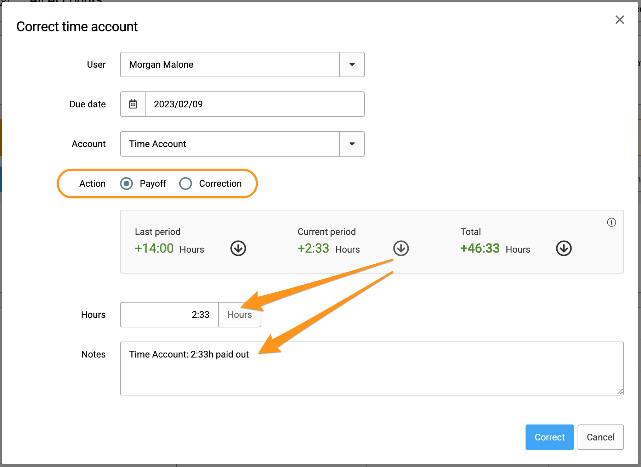
Task: Click the Notes resize grip handle
Action: (620, 392)
